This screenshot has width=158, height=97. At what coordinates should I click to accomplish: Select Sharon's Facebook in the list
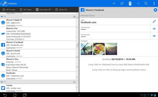[x=38, y=45]
